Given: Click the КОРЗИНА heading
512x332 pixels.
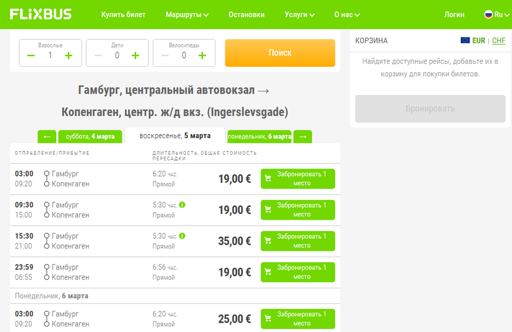Looking at the screenshot, I should 372,41.
